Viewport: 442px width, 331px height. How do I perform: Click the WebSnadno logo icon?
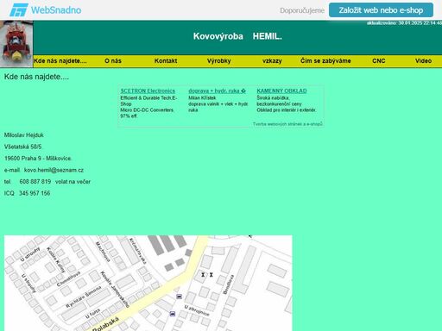pos(19,10)
